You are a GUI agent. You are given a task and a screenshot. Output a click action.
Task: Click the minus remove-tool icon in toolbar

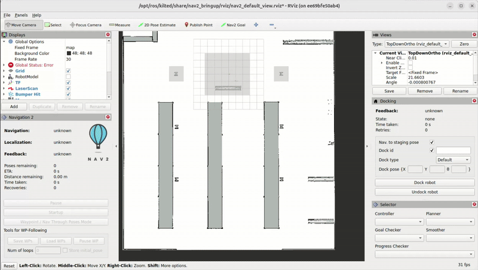coord(272,25)
